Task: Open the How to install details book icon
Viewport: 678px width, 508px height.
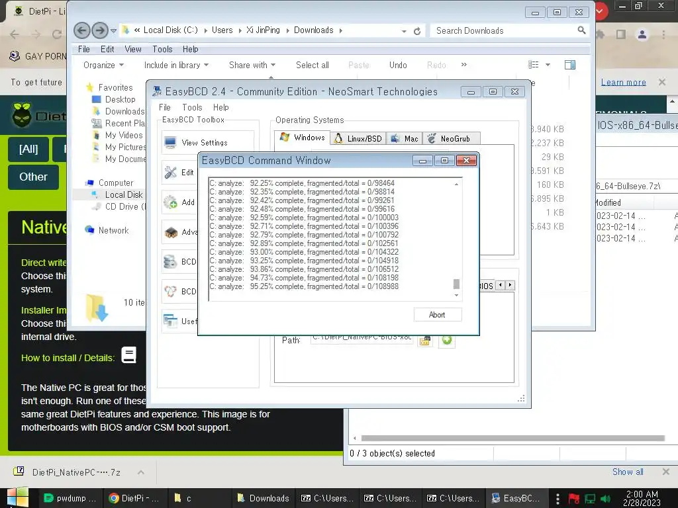Action: [129, 355]
